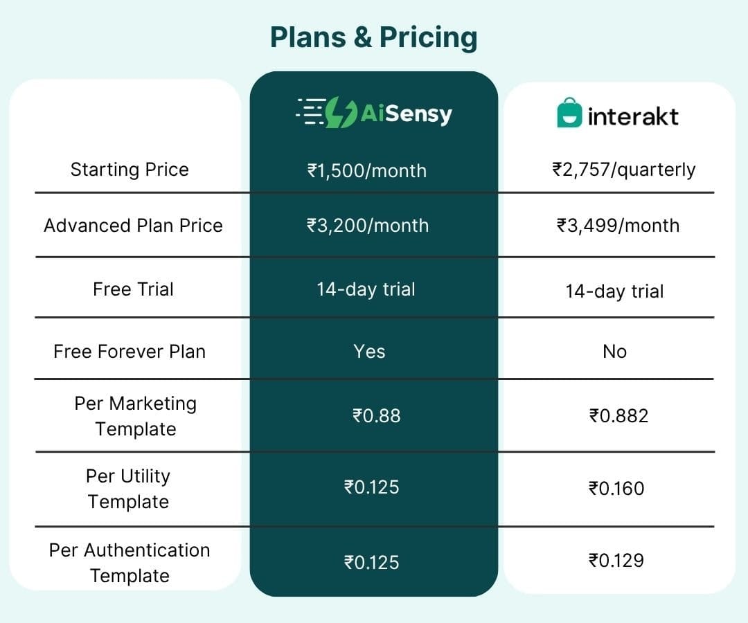Viewport: 748px width, 623px height.
Task: Click the Plans & Pricing heading
Action: [373, 37]
